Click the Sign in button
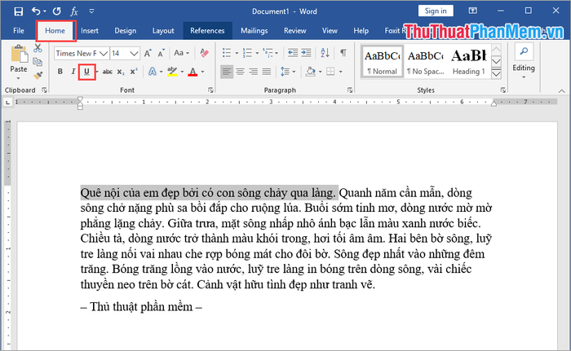This screenshot has height=351, width=571. click(436, 11)
